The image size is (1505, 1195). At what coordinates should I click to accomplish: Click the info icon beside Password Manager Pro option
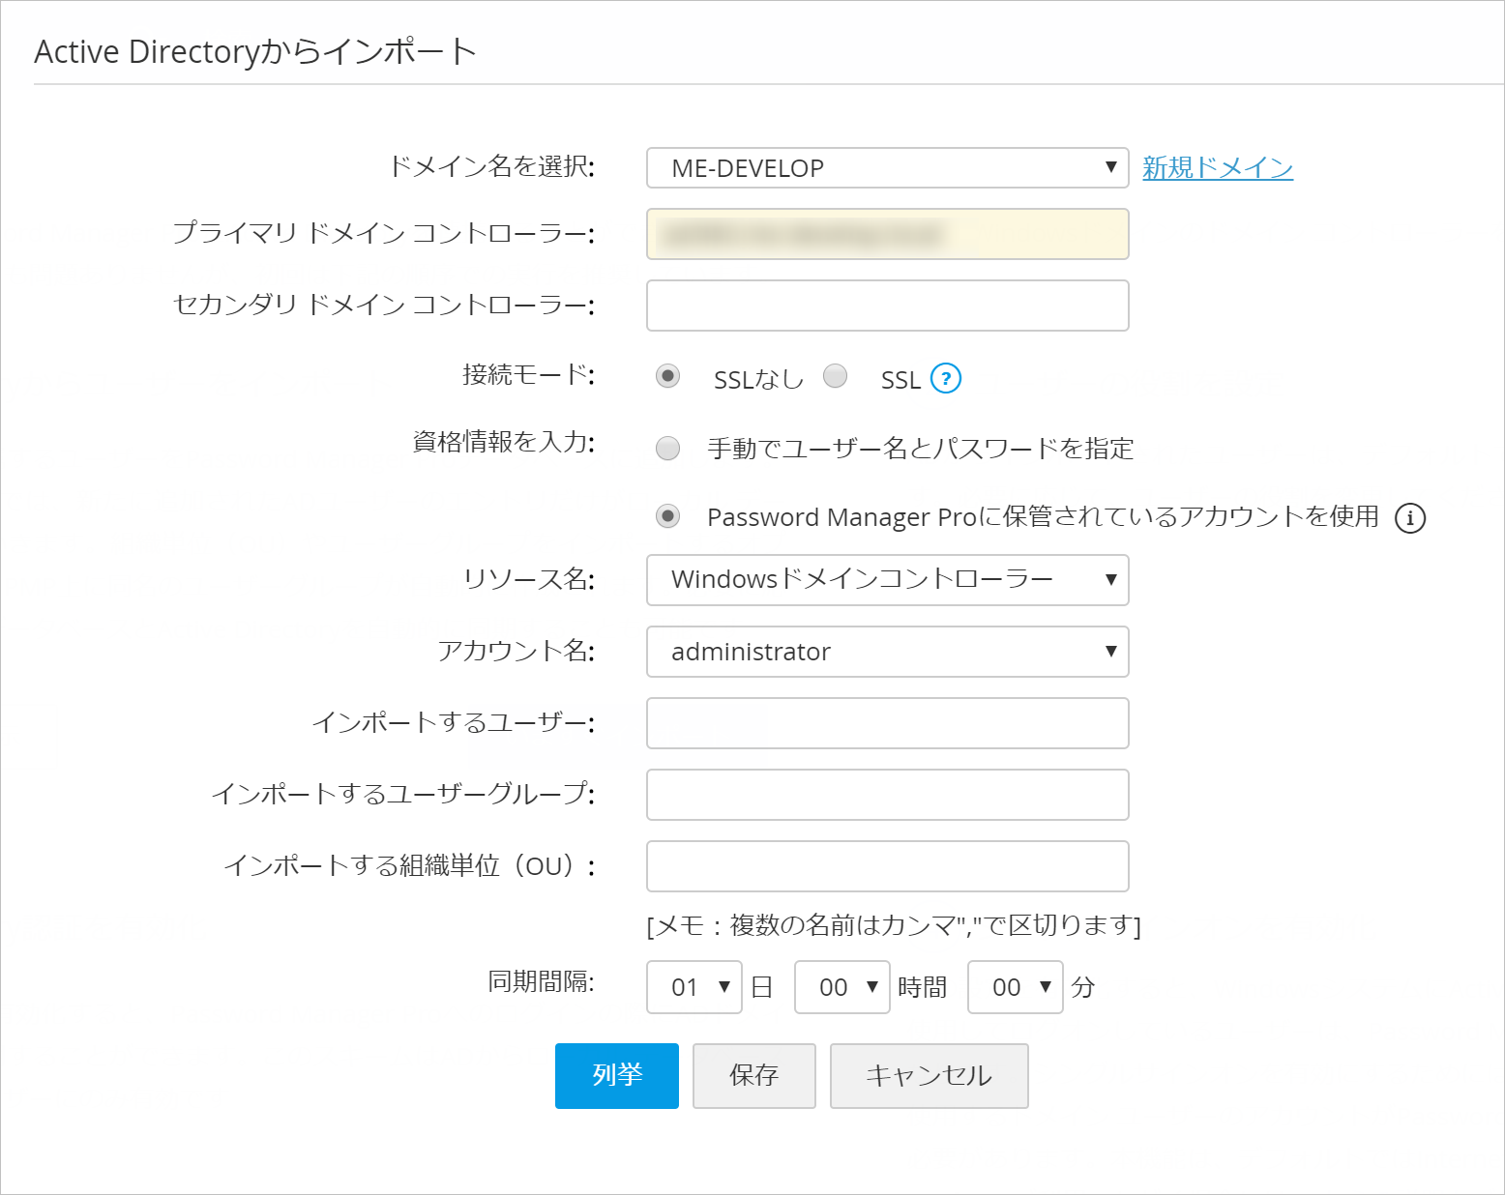point(1410,518)
